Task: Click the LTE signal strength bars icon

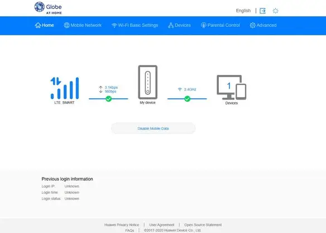Action: (65, 88)
